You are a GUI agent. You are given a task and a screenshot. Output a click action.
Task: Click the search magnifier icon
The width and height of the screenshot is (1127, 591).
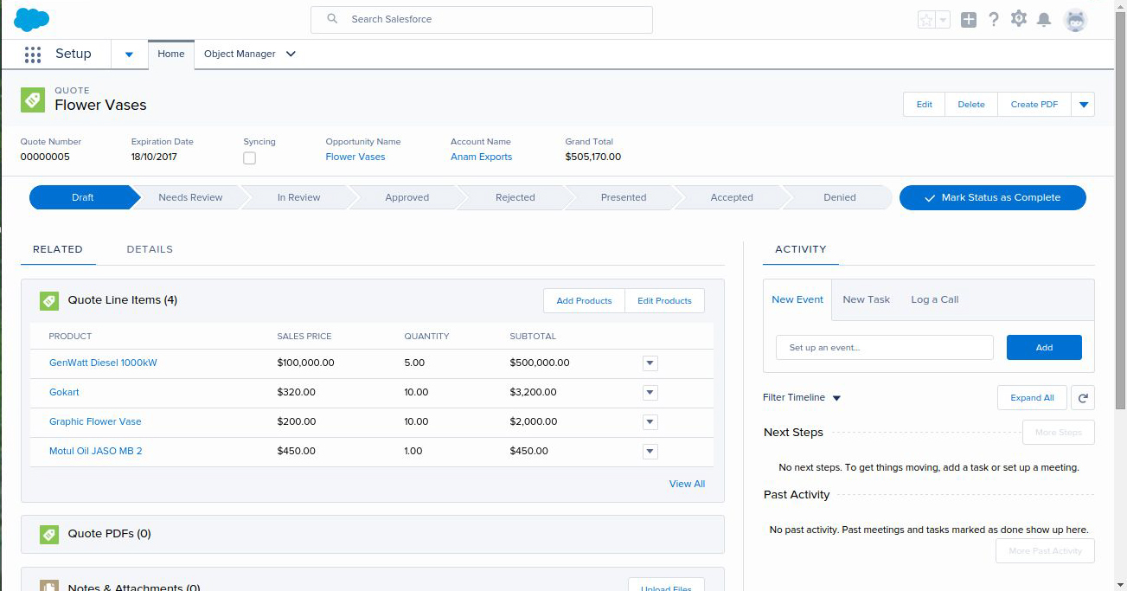tap(331, 19)
